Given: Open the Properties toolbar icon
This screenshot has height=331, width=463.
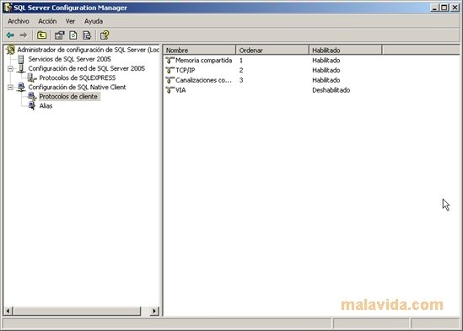Looking at the screenshot, I should click(60, 35).
